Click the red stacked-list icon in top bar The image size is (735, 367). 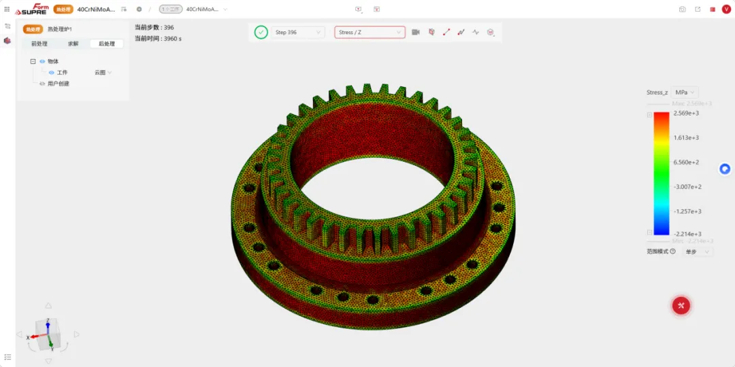pyautogui.click(x=713, y=9)
